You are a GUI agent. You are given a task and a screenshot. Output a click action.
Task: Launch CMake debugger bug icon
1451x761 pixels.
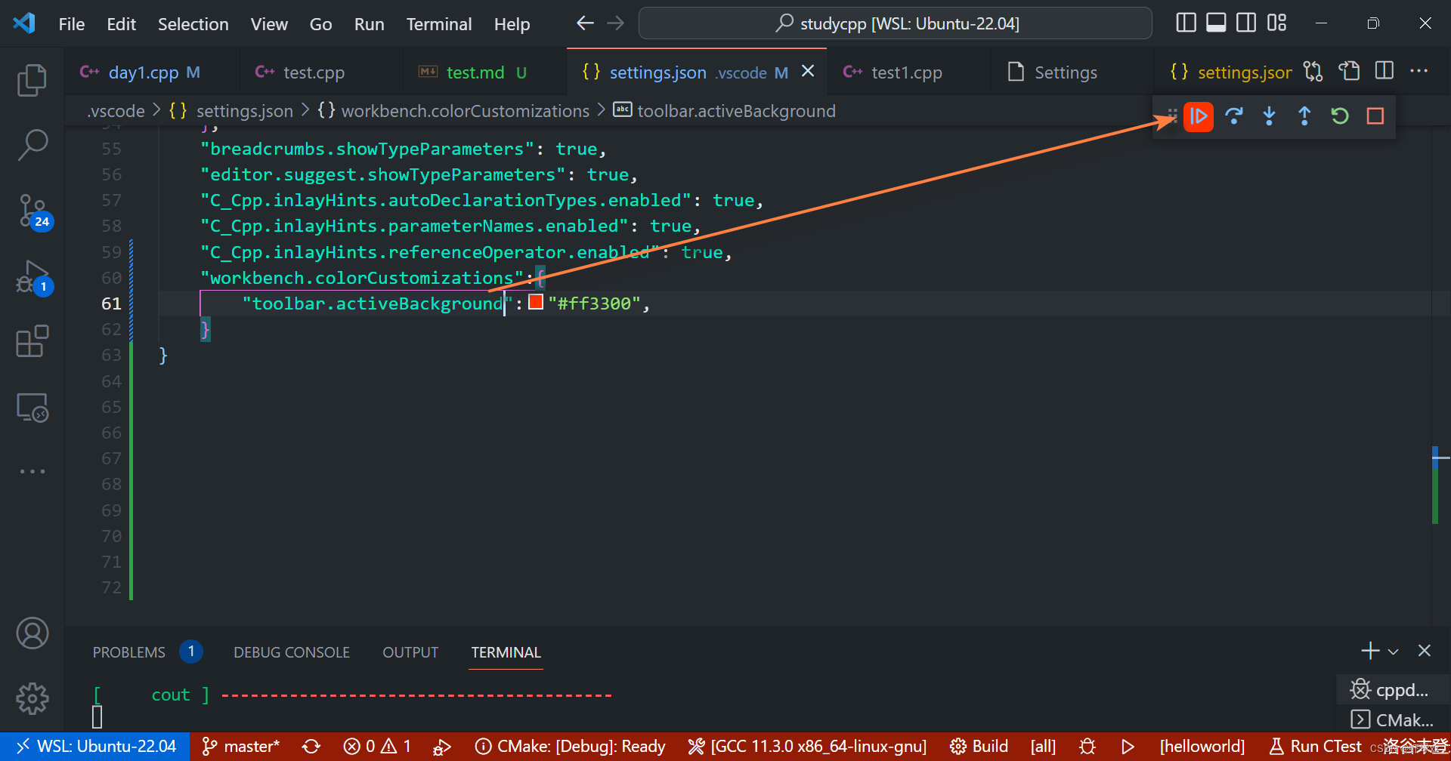click(x=1087, y=747)
